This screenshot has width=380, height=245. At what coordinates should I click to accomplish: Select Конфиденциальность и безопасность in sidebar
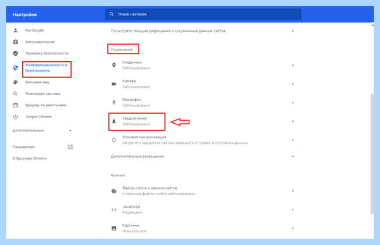tap(46, 68)
